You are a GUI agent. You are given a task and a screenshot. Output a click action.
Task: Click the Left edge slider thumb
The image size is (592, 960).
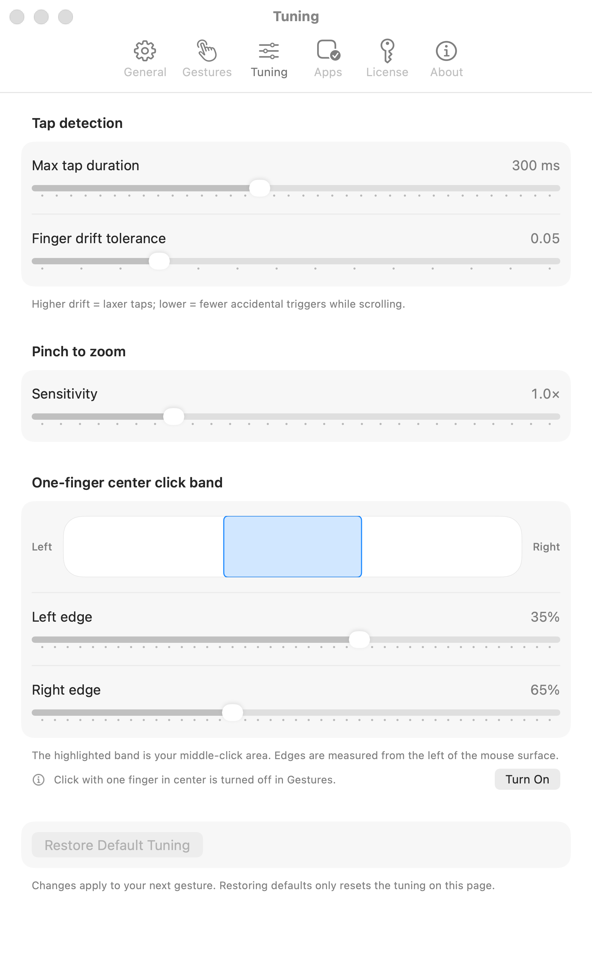click(x=359, y=639)
